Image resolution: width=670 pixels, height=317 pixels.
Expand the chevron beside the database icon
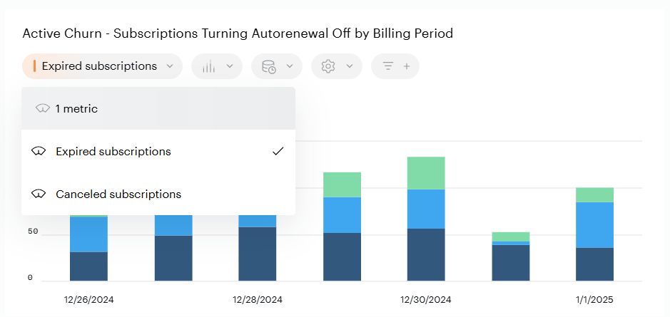(290, 66)
